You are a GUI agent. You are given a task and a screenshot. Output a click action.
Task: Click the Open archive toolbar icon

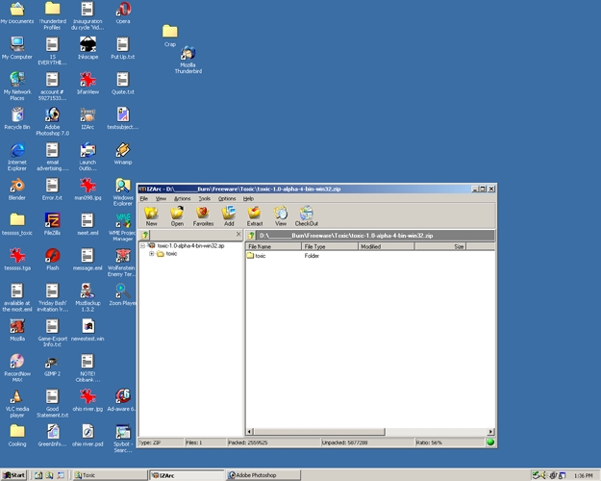177,215
